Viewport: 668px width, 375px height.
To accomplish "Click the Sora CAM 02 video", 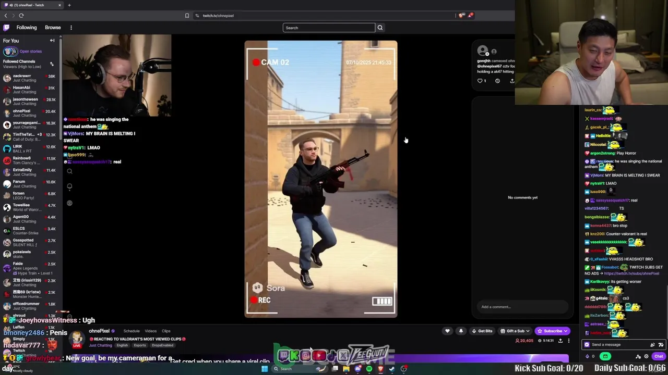I will pyautogui.click(x=321, y=179).
